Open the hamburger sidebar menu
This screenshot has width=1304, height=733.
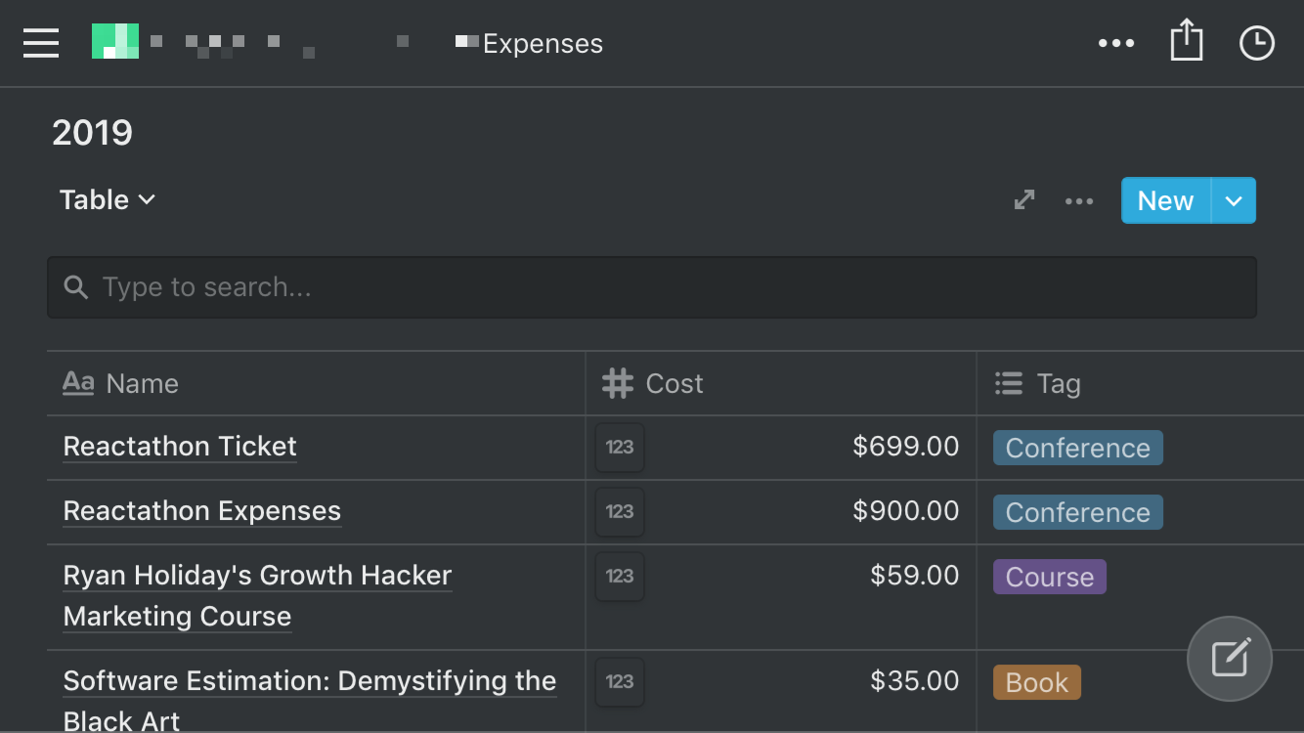click(41, 43)
